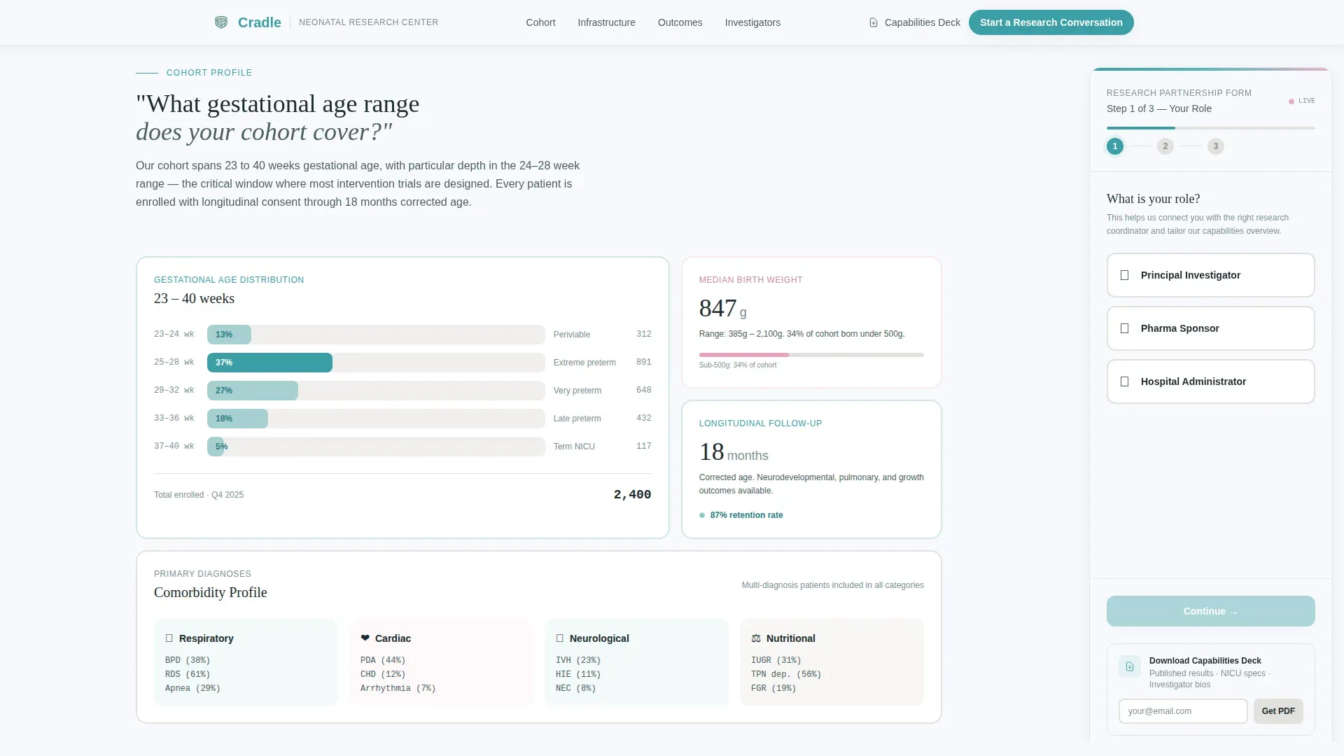
Task: Click the Nutritional scales icon
Action: point(756,638)
